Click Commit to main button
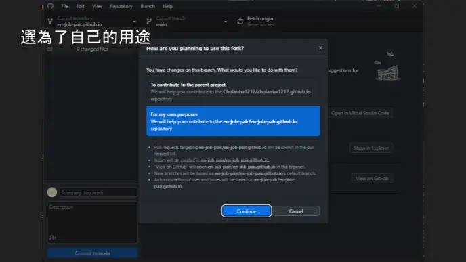 [x=92, y=253]
